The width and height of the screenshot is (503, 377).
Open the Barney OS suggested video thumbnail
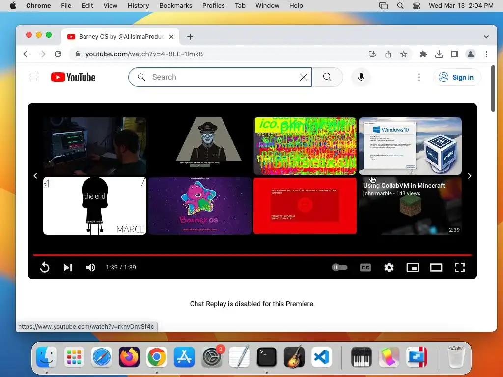click(200, 206)
